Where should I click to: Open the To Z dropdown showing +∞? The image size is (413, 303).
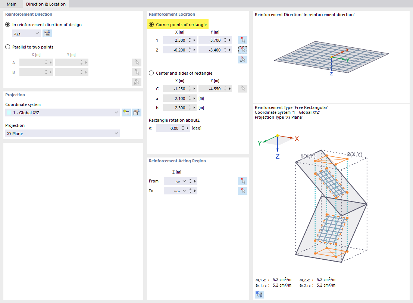184,191
